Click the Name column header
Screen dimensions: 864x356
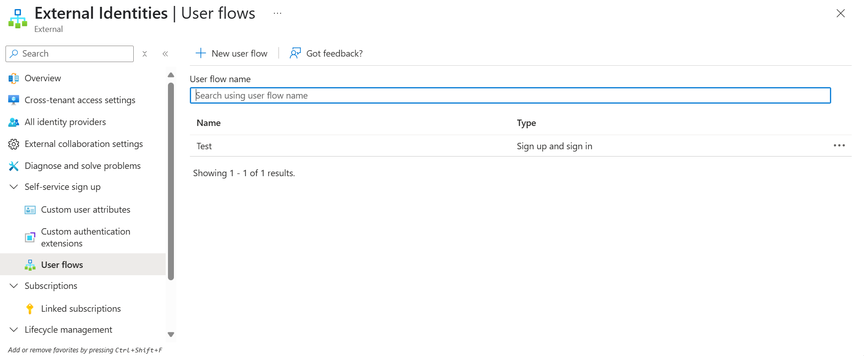point(209,123)
